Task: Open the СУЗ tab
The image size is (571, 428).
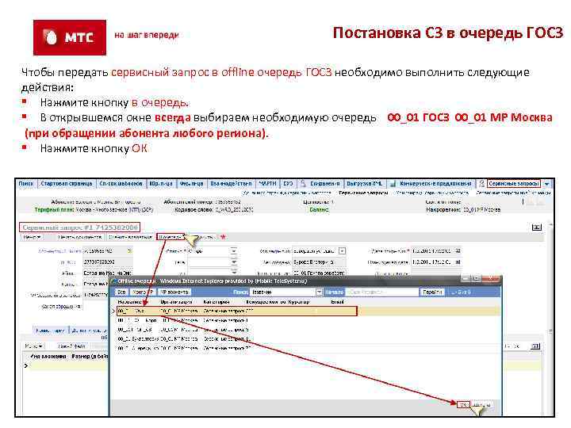Action: (288, 183)
